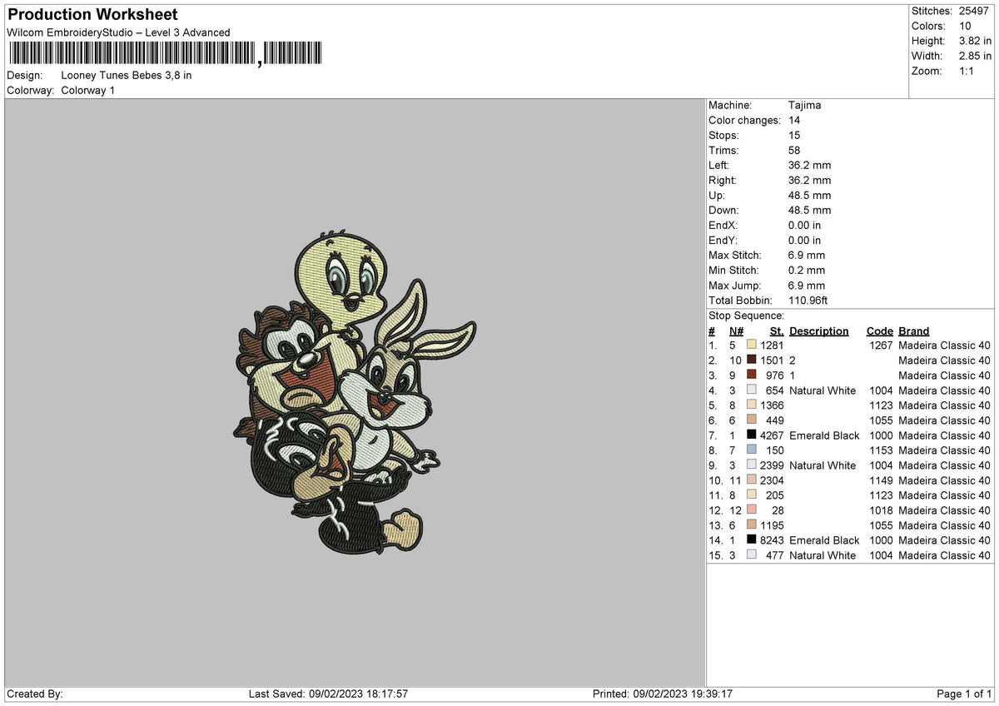Click the barcode under the software name

pyautogui.click(x=167, y=54)
